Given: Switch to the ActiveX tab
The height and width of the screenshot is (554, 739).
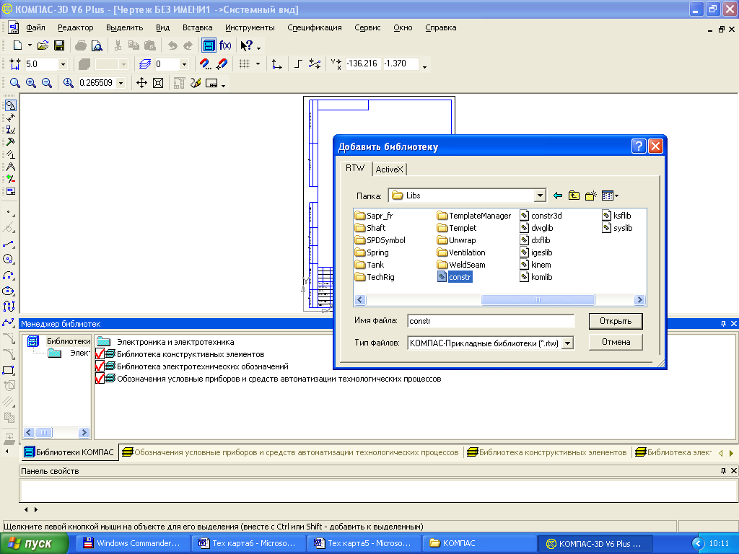Looking at the screenshot, I should click(389, 169).
